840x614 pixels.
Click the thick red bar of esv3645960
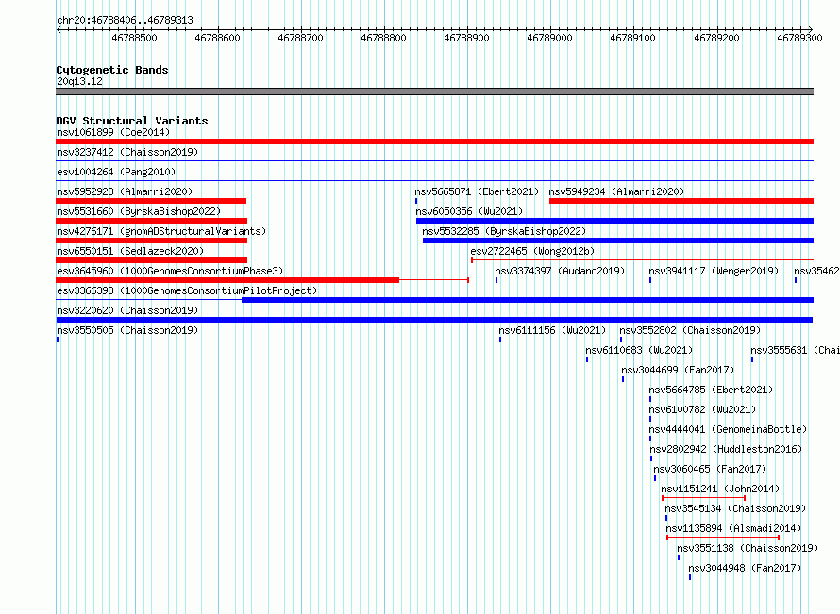point(227,280)
